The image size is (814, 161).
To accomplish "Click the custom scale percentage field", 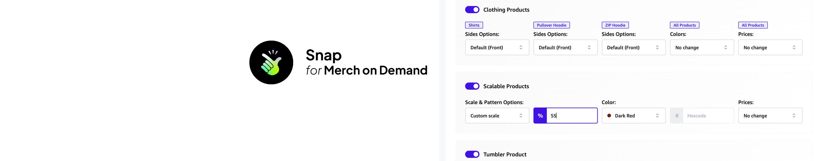I will pos(572,116).
